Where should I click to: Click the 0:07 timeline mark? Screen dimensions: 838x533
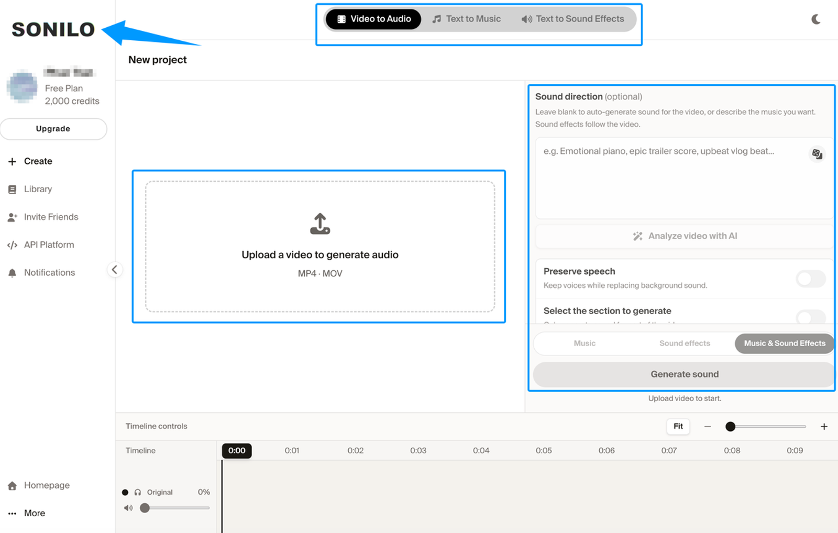pyautogui.click(x=669, y=450)
